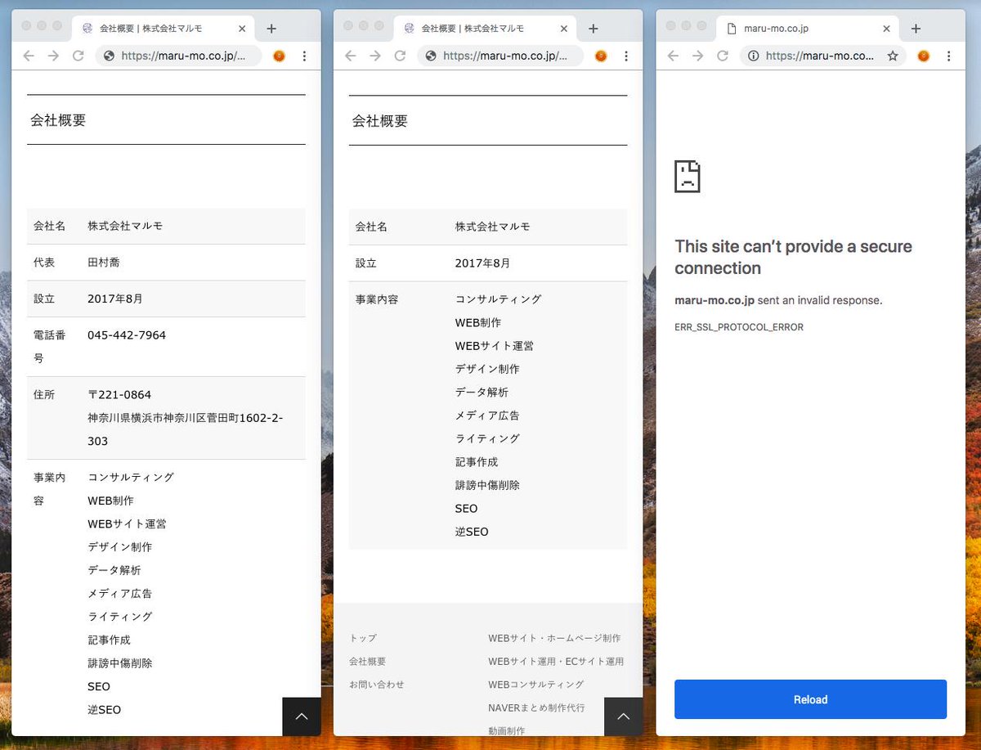This screenshot has width=981, height=750.
Task: Click 'This site can't provide a secure connection' heading
Action: click(x=793, y=257)
